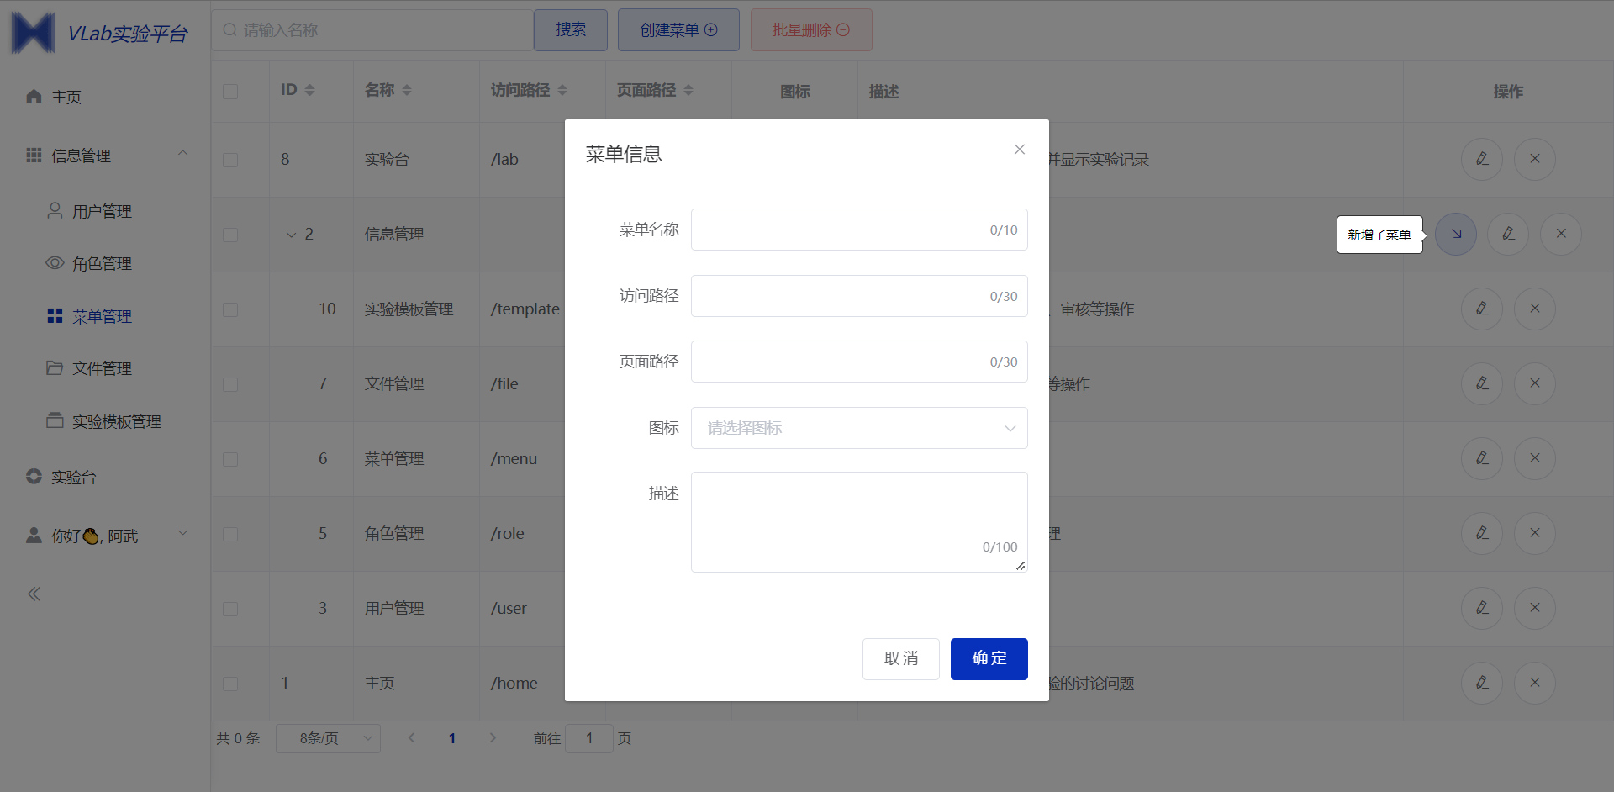Check the 实验台 row checkbox
The image size is (1614, 792).
point(230,160)
